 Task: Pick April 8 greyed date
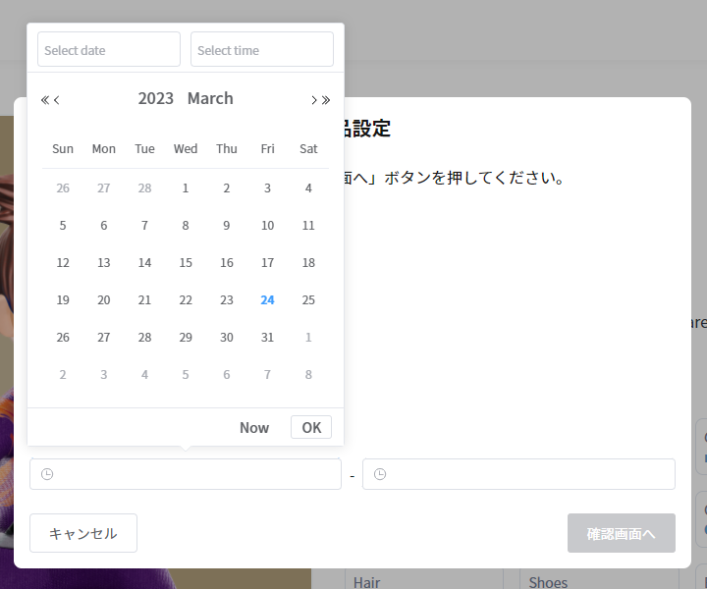308,374
